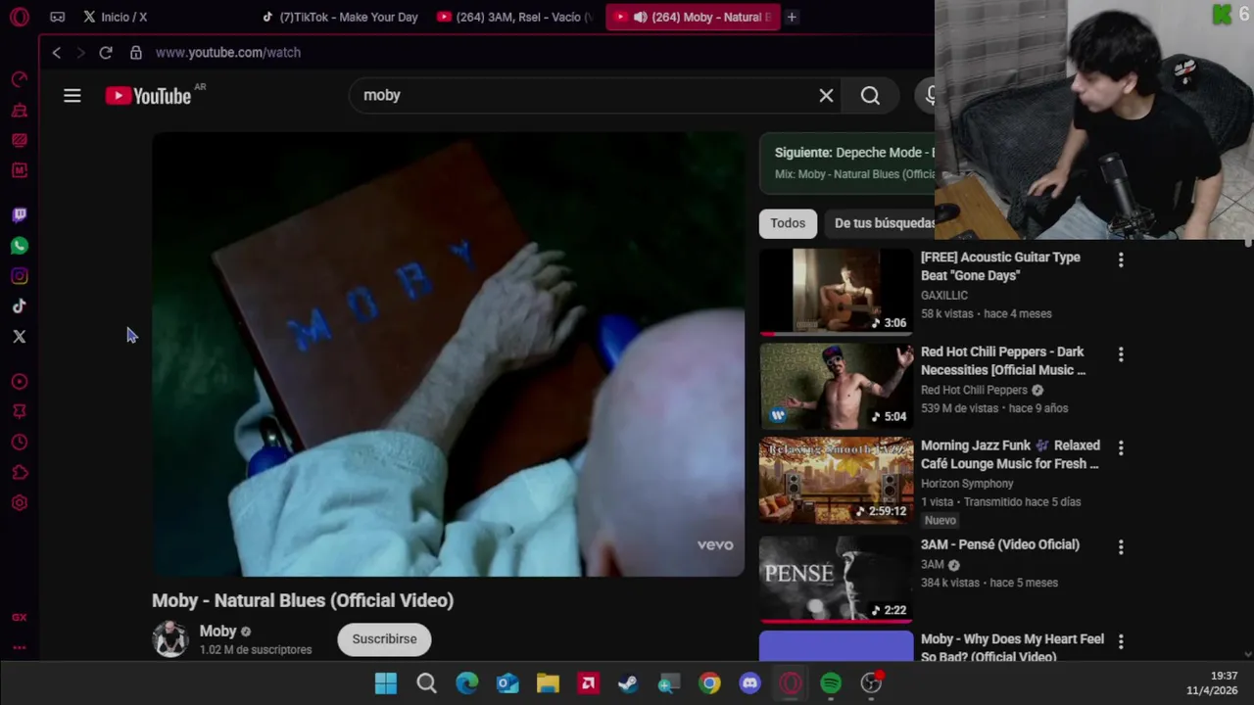Run search with the magnifying glass button

pos(870,96)
